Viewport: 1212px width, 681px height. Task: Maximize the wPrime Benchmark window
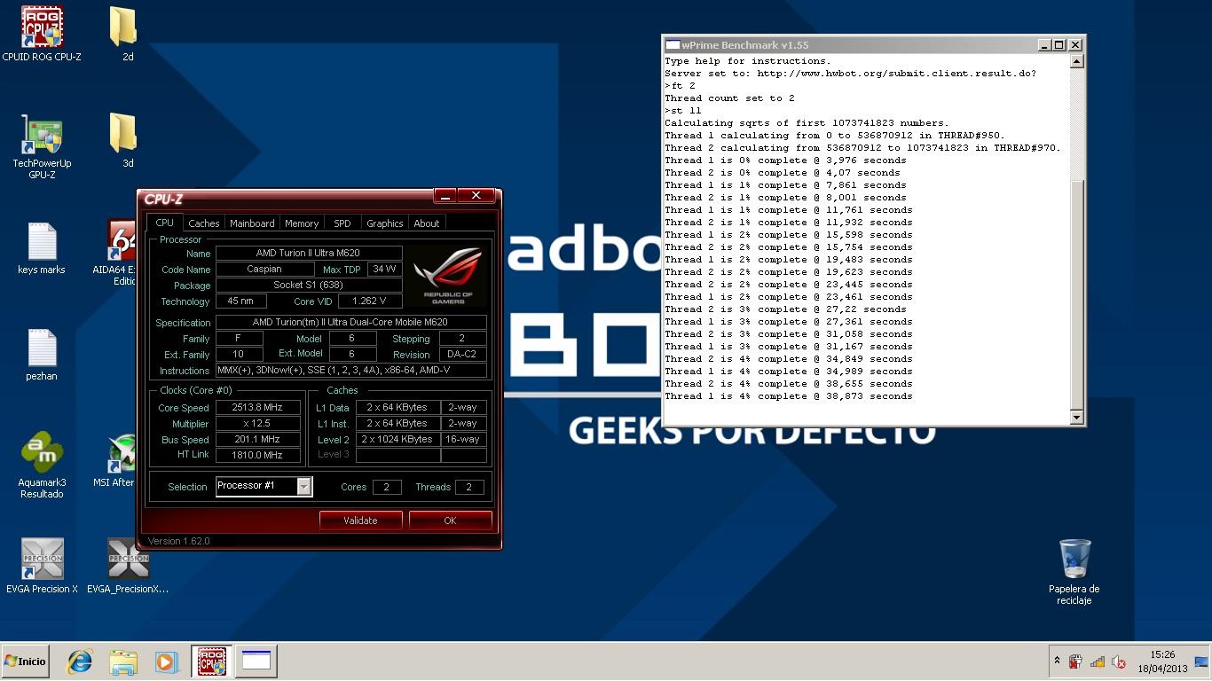coord(1059,45)
